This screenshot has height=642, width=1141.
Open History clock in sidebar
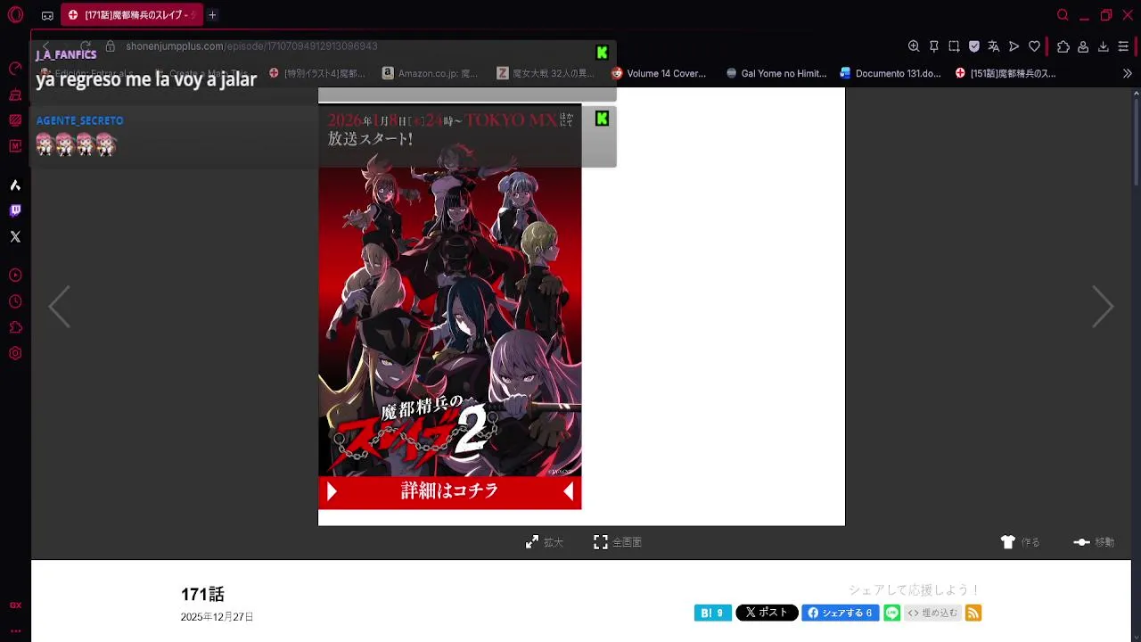[x=15, y=301]
